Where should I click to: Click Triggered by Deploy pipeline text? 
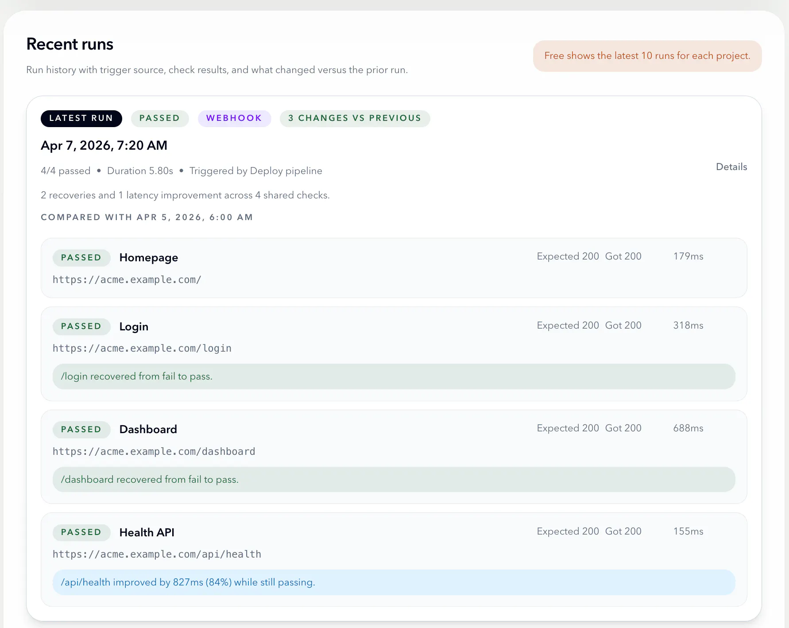[x=256, y=171]
